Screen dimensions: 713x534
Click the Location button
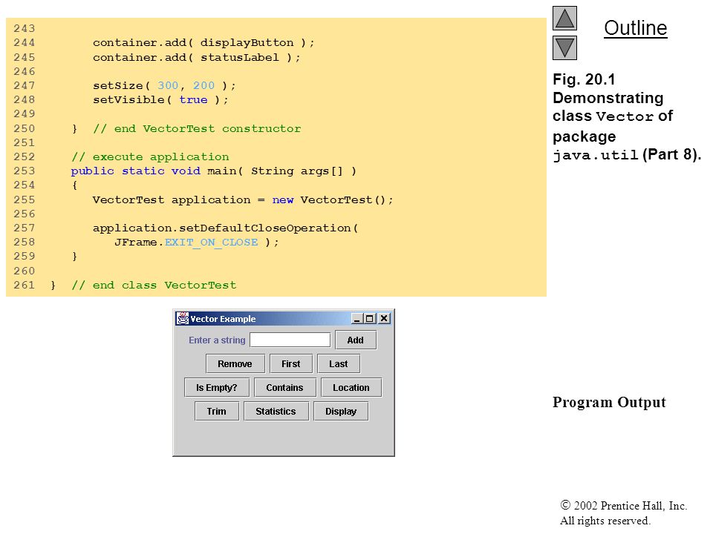pos(351,387)
